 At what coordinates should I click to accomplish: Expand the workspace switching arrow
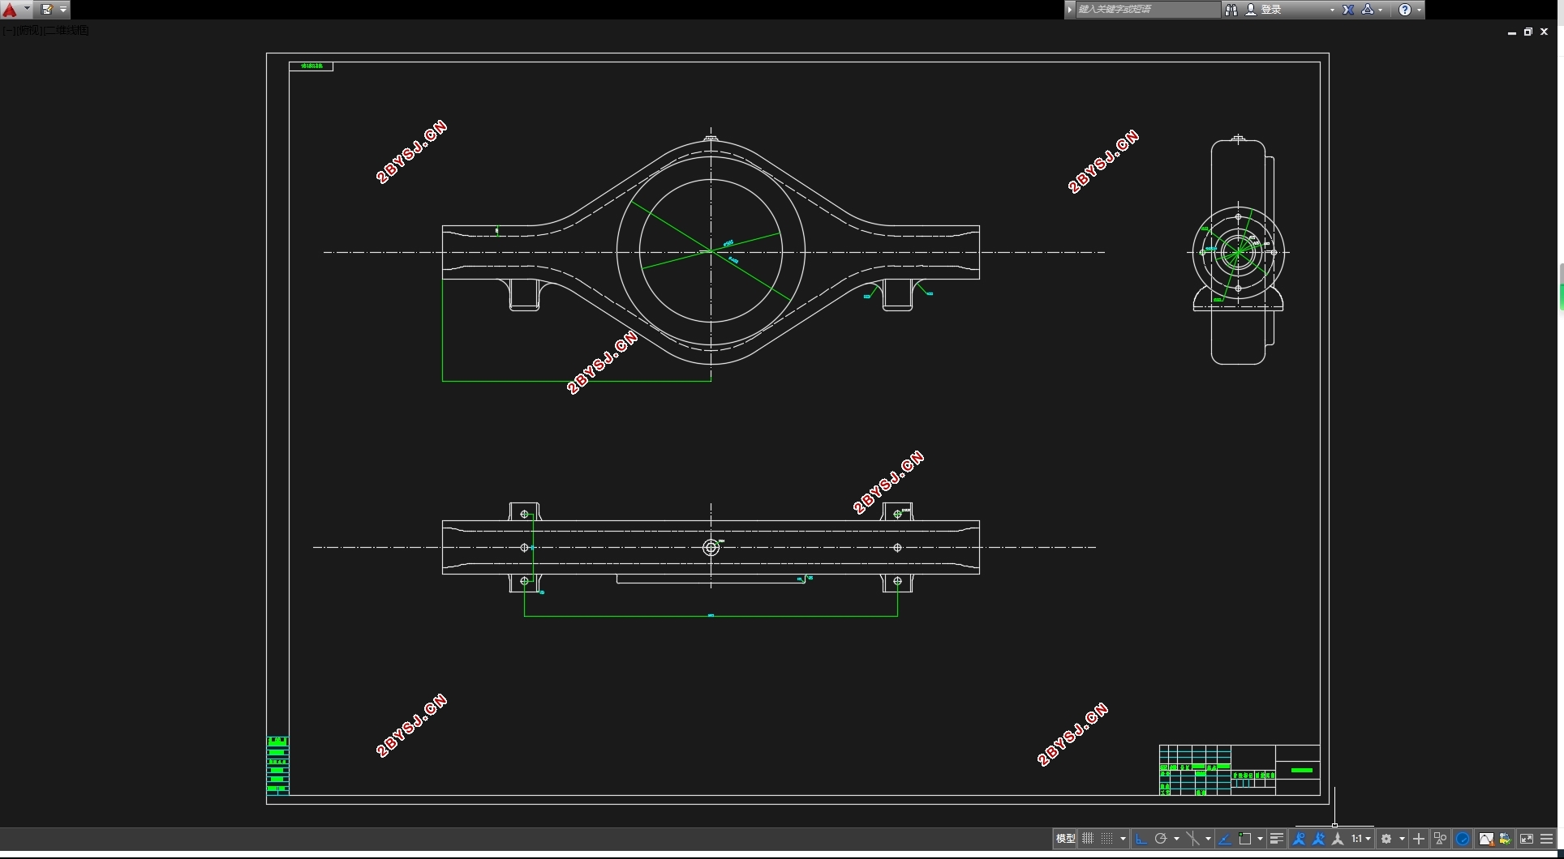point(1402,839)
